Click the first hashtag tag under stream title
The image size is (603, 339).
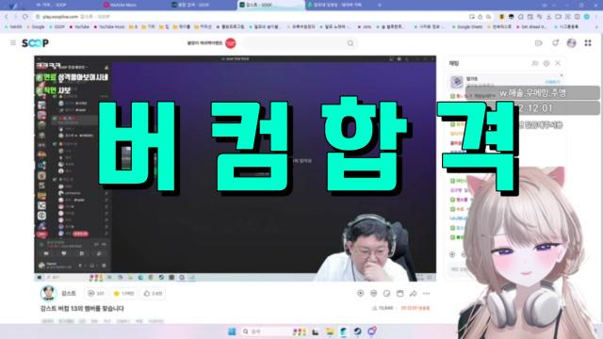48,320
